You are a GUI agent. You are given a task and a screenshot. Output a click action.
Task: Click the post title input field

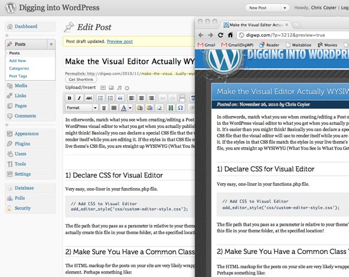[x=129, y=61]
